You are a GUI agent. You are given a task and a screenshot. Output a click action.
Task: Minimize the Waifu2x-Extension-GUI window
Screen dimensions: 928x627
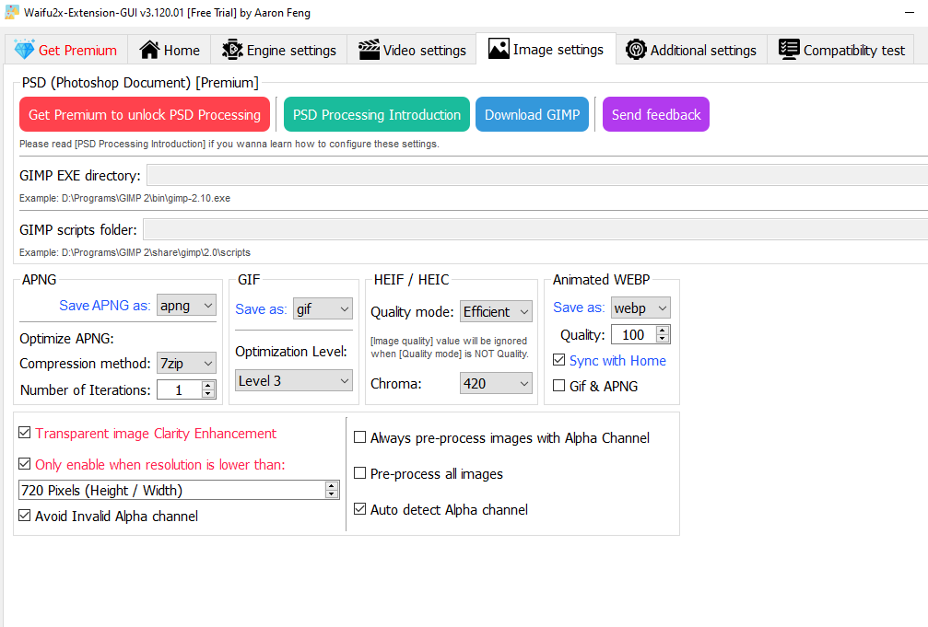(x=910, y=12)
